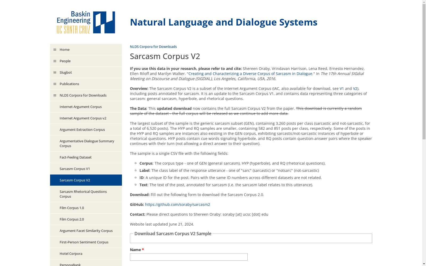Open the IAC V2 link
The height and width of the screenshot is (266, 426).
(x=355, y=89)
